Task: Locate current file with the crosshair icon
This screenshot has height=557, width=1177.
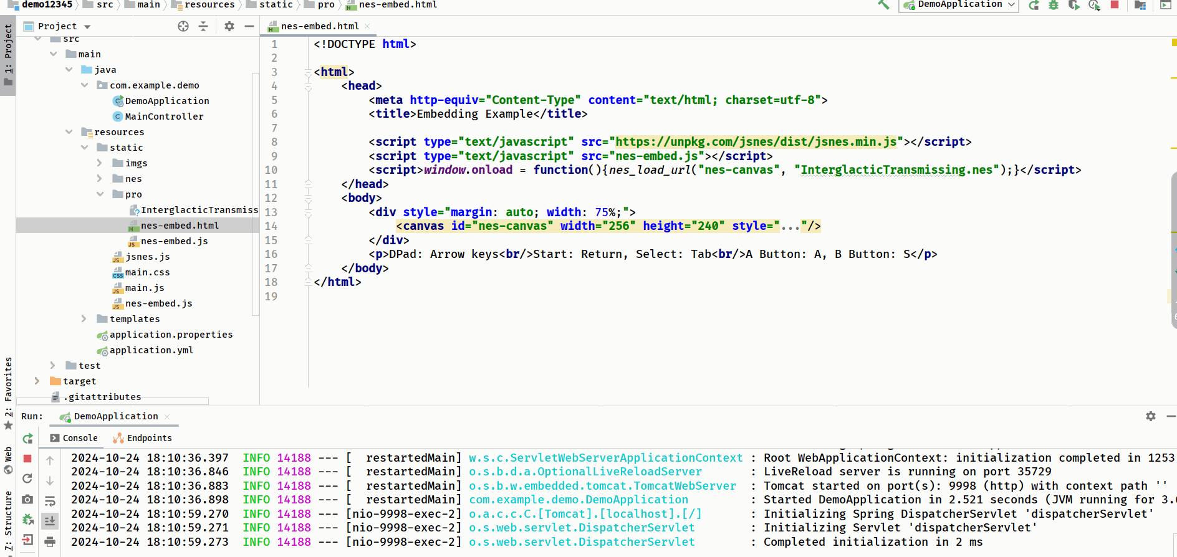Action: click(x=183, y=26)
